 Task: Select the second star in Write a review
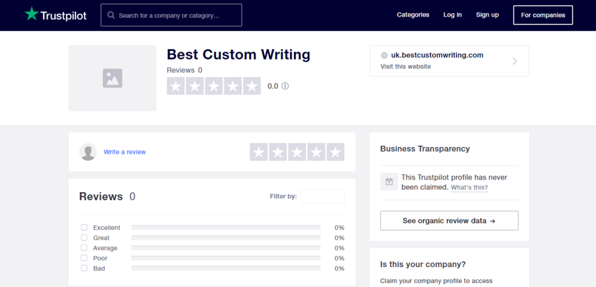click(x=278, y=152)
